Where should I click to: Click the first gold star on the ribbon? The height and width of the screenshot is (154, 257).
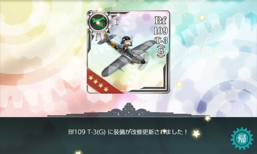[91, 77]
